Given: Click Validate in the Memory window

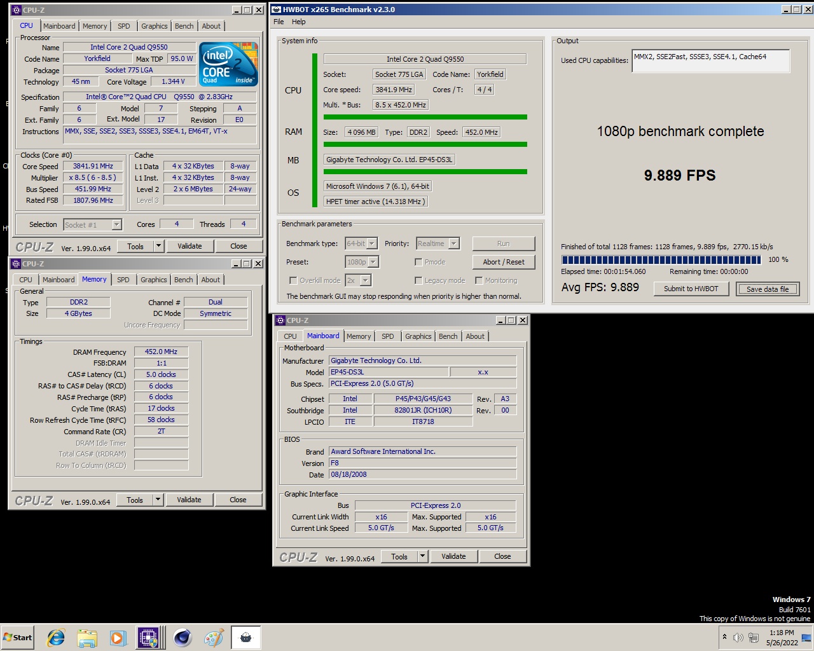Looking at the screenshot, I should 189,500.
